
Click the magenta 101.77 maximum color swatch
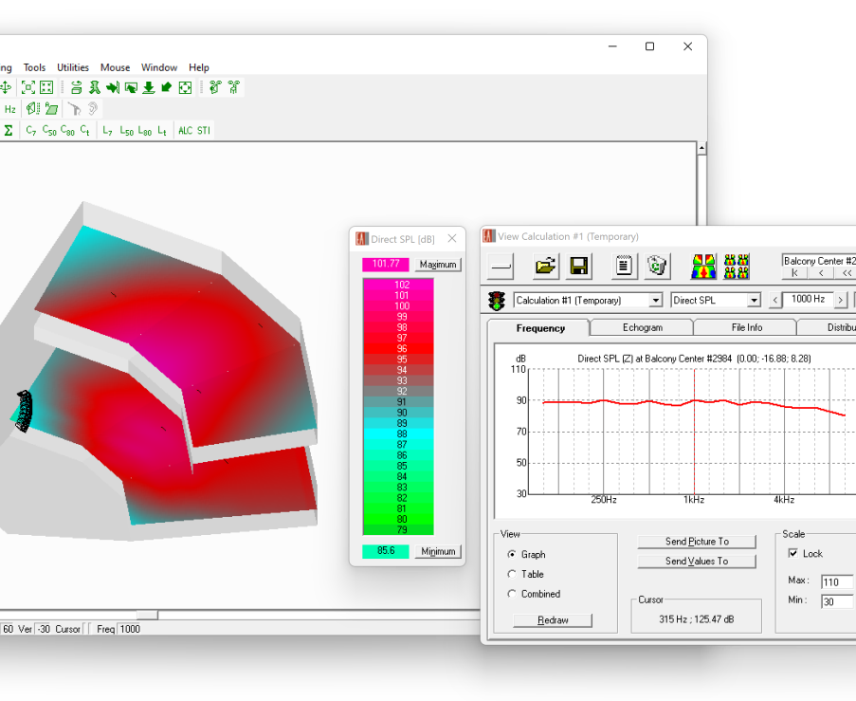[x=386, y=265]
